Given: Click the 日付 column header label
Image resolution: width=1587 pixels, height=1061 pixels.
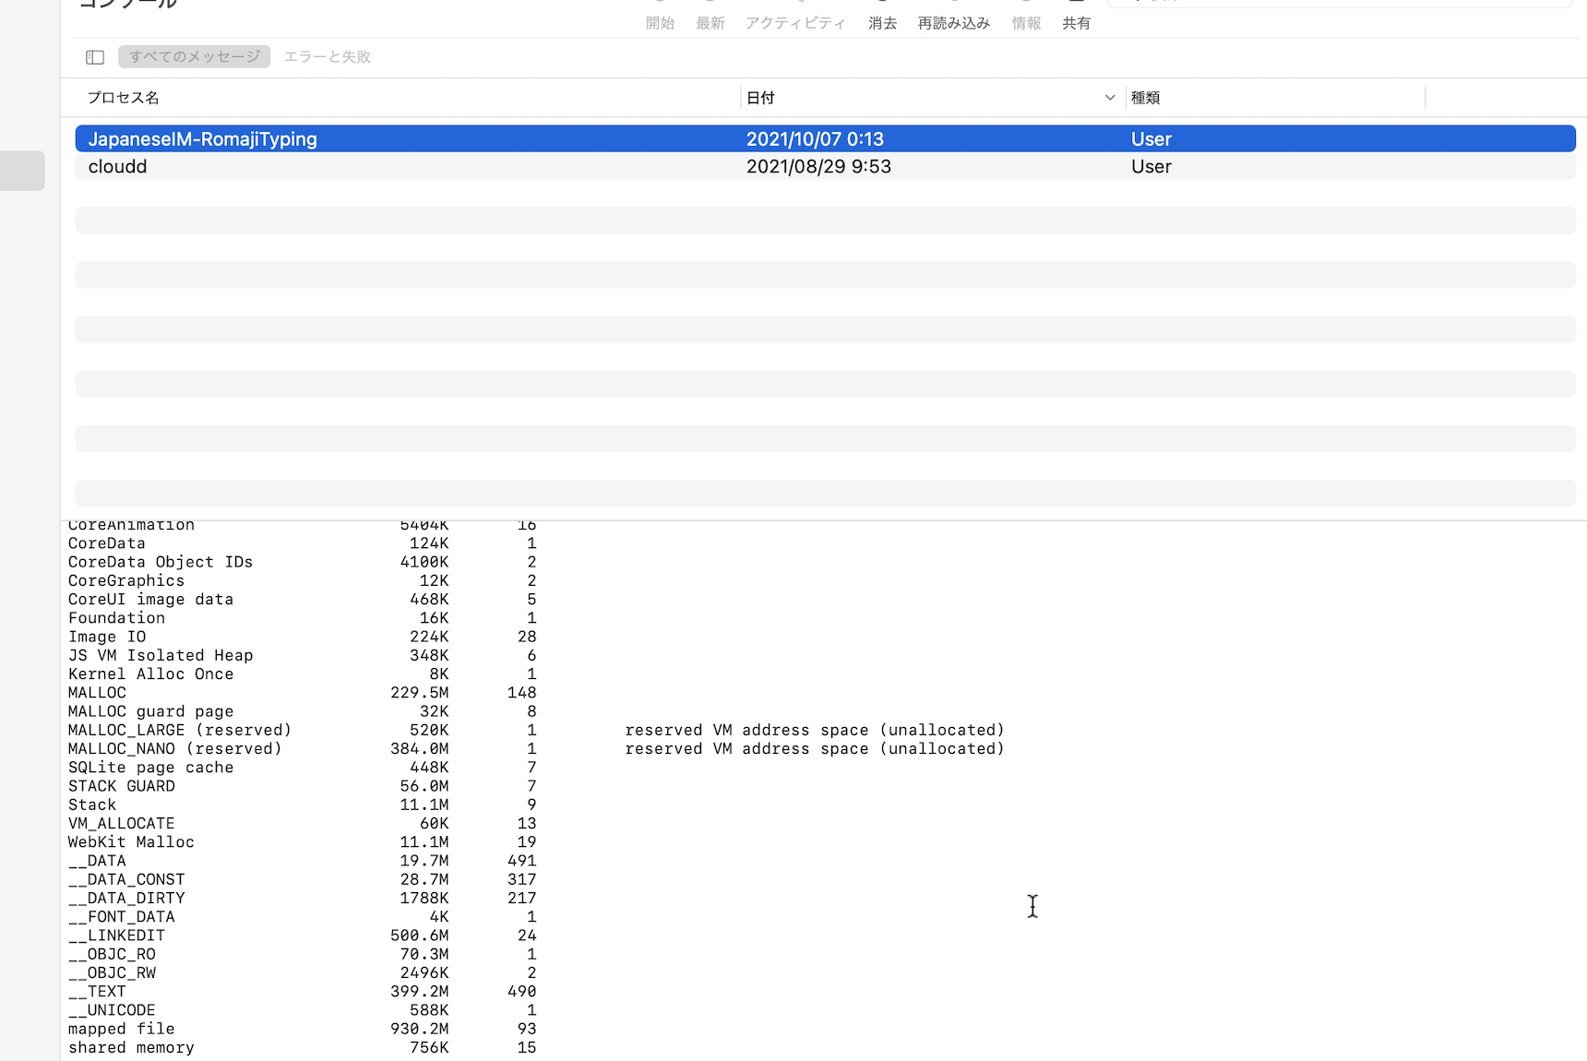Looking at the screenshot, I should [x=760, y=98].
